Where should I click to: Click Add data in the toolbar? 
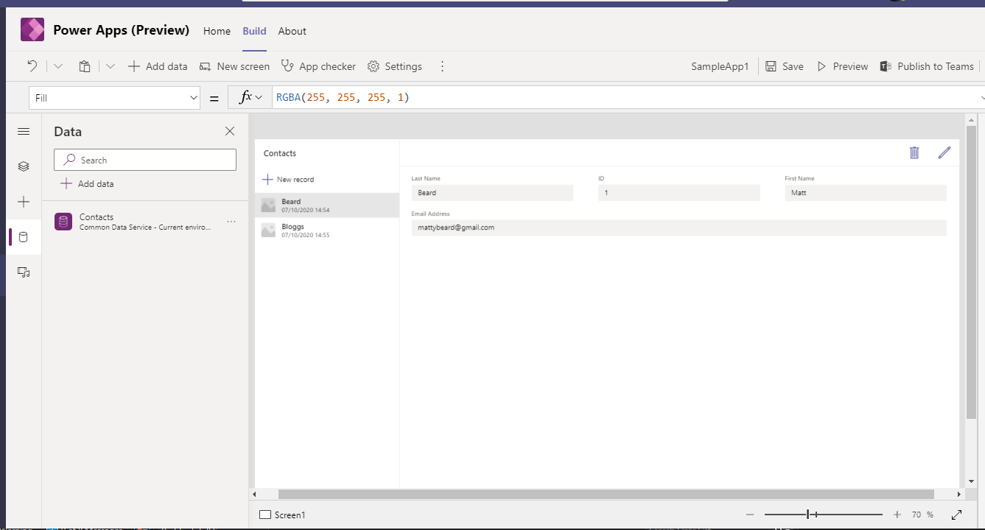click(158, 66)
